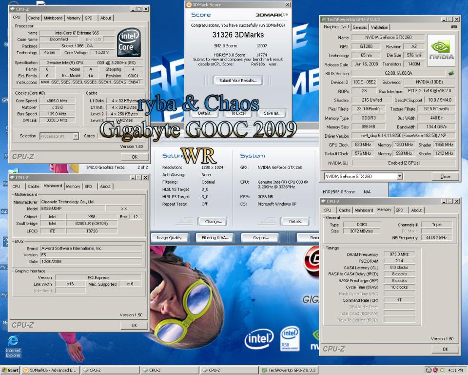Click the NVIDIA logo in GPU-Z
Viewport: 468px width, 375px height.
(x=441, y=50)
